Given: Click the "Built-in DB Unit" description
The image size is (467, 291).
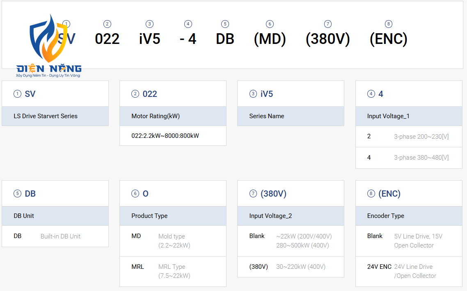Looking at the screenshot, I should 60,236.
